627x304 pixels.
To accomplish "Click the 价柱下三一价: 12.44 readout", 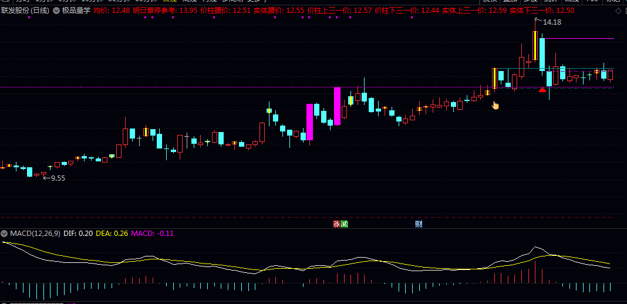I will [x=407, y=11].
